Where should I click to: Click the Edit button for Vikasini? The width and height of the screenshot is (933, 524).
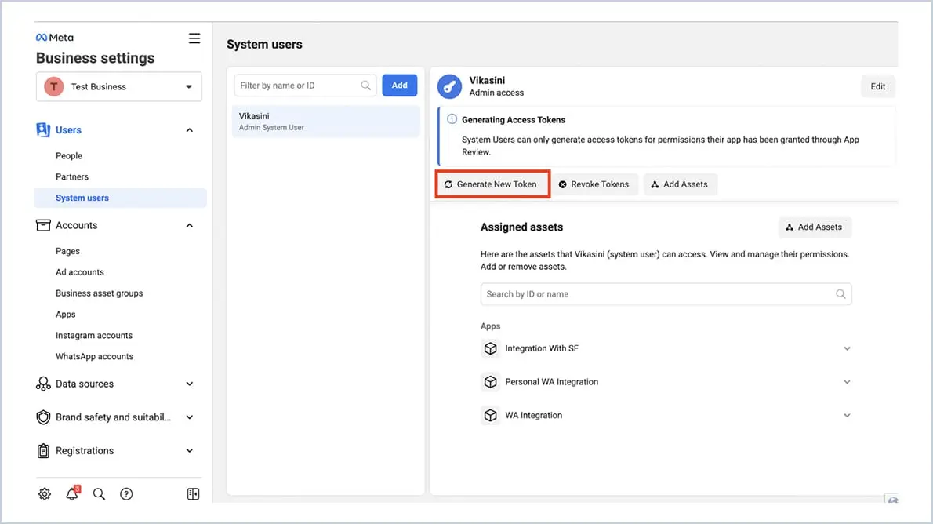(877, 86)
